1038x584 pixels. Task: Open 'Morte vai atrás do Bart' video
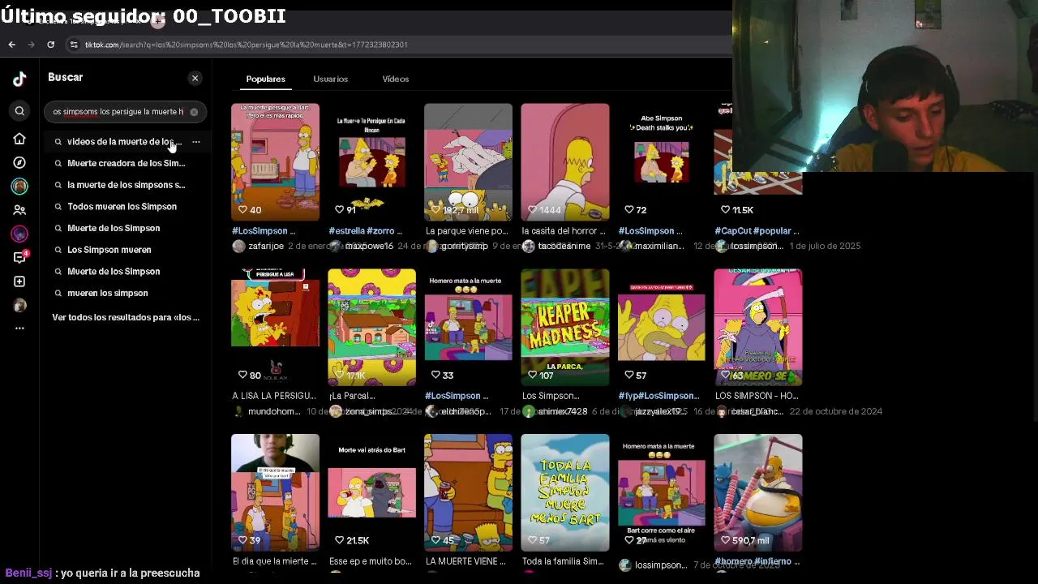click(x=371, y=492)
